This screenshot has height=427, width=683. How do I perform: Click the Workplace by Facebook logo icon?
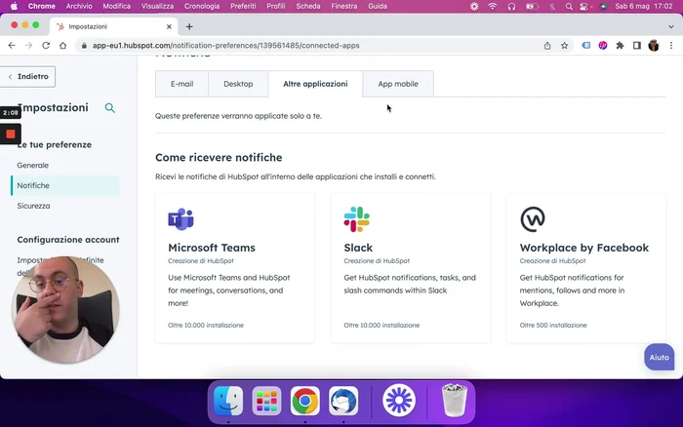tap(533, 219)
